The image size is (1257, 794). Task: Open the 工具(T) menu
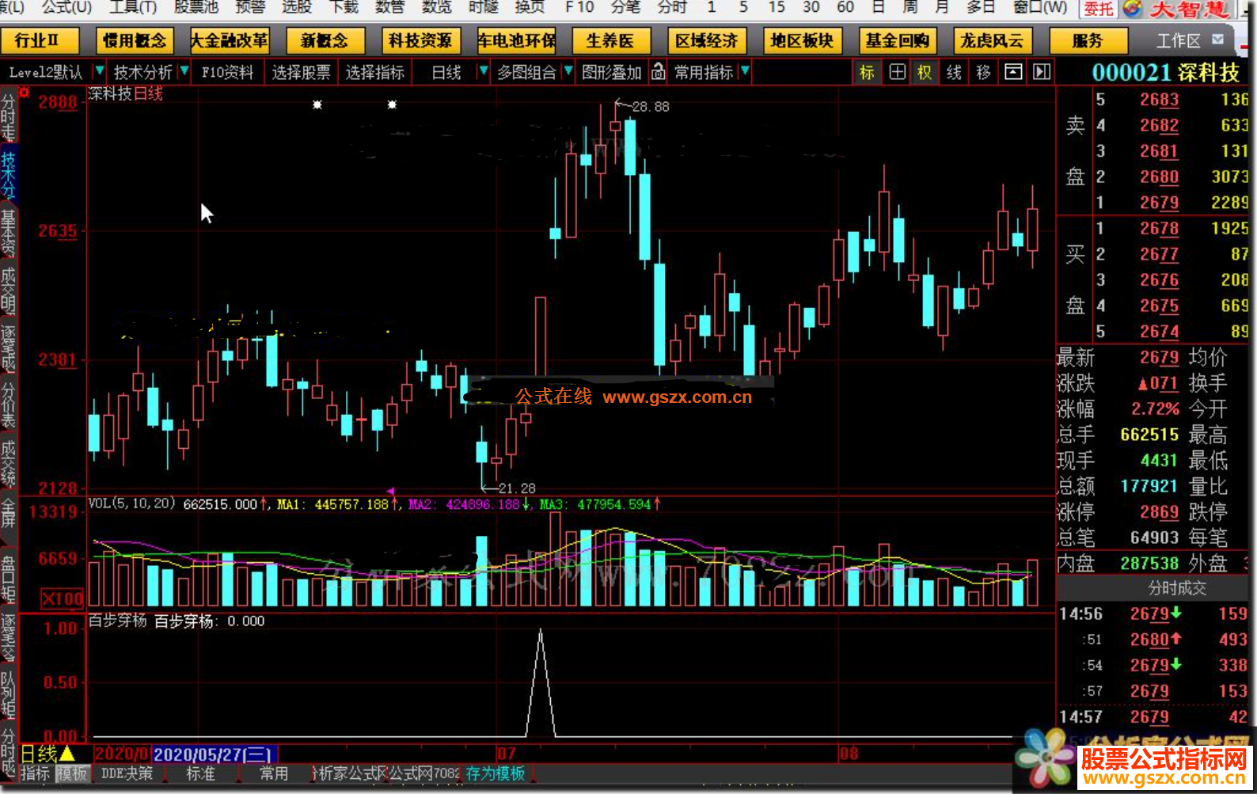pos(133,7)
